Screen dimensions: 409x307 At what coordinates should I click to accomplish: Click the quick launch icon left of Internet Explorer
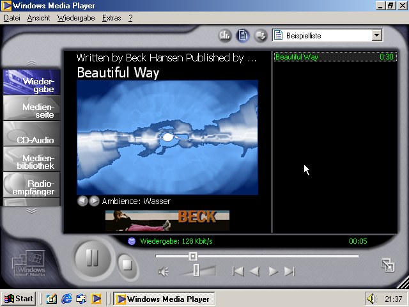point(51,299)
